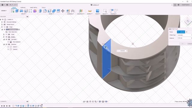Expand the top-level Origin node
The height and width of the screenshot is (108, 192).
2,27
